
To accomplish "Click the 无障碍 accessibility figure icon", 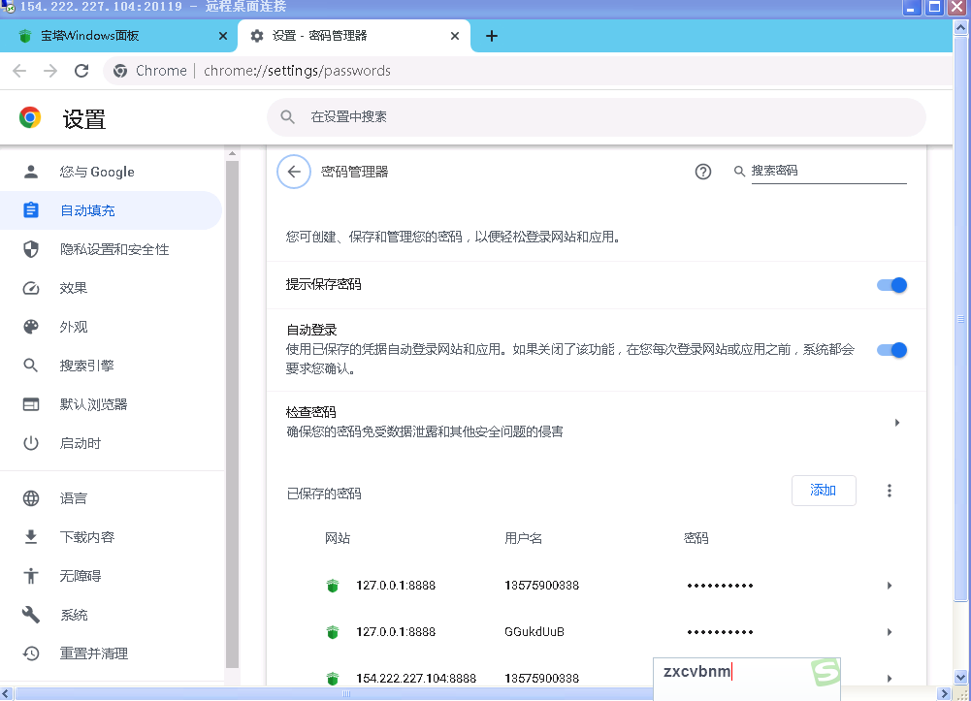I will 31,575.
